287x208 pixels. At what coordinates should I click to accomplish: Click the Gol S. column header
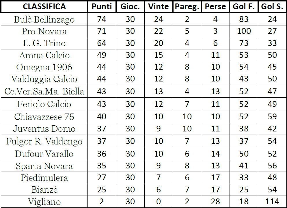(x=272, y=7)
